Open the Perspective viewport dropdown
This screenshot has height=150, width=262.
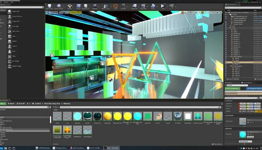pos(53,12)
